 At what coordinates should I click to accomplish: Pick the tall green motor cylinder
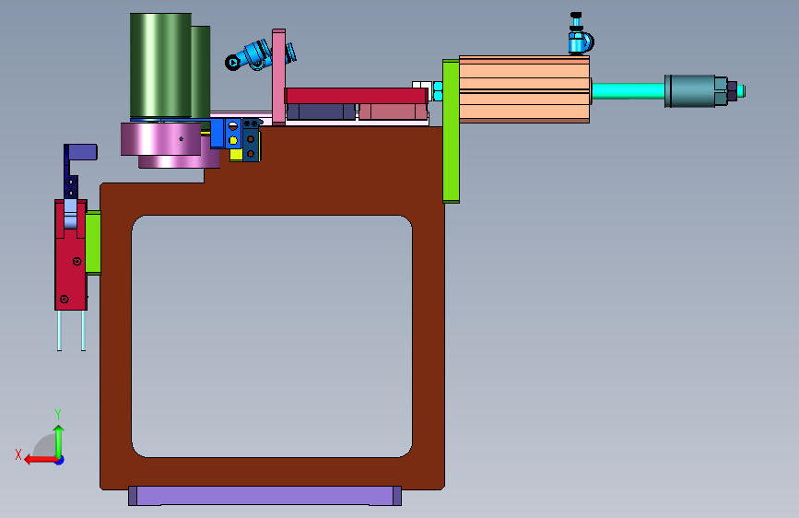160,65
